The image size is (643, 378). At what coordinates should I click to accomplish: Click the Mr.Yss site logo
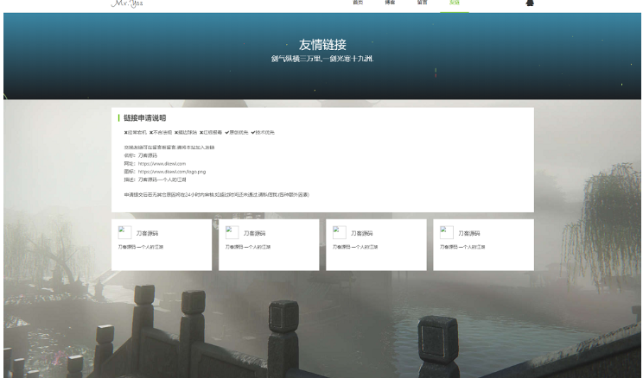(x=127, y=3)
